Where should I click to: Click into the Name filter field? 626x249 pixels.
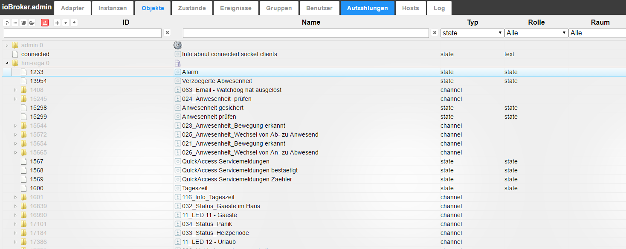[305, 33]
